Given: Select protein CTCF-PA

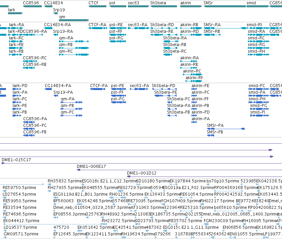Looking at the screenshot, I should pyautogui.click(x=99, y=86).
